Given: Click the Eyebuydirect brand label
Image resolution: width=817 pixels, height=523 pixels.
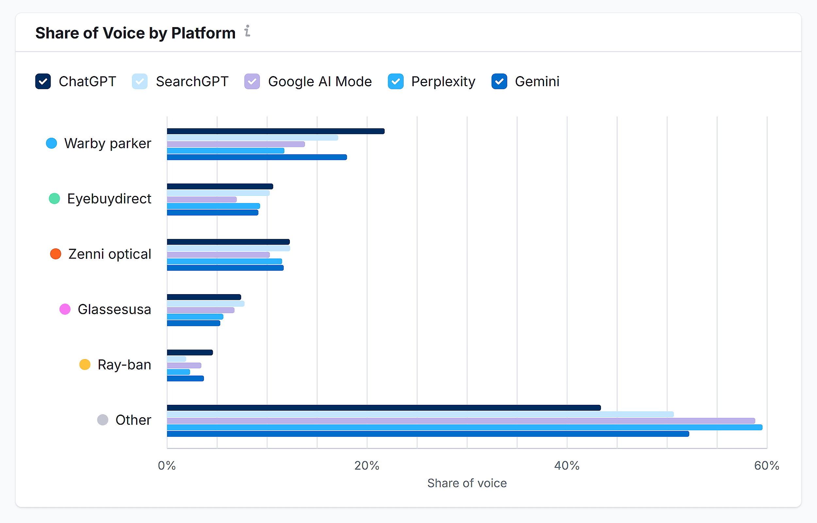Looking at the screenshot, I should 109,199.
